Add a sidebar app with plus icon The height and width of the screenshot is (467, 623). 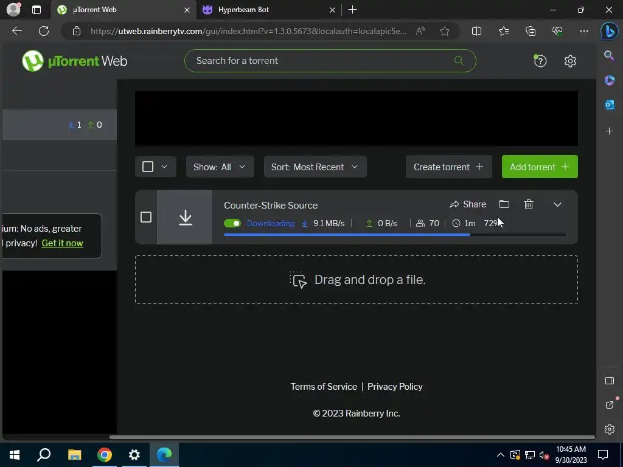(x=609, y=131)
